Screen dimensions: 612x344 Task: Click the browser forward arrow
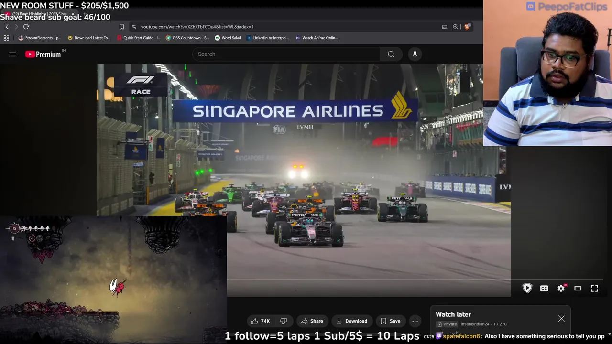tap(16, 27)
